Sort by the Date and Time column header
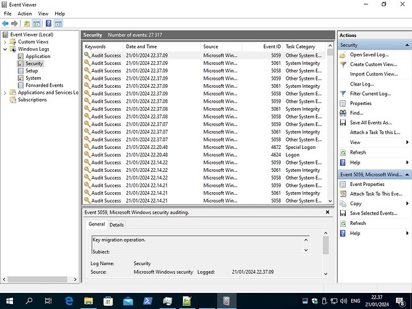 pos(162,46)
